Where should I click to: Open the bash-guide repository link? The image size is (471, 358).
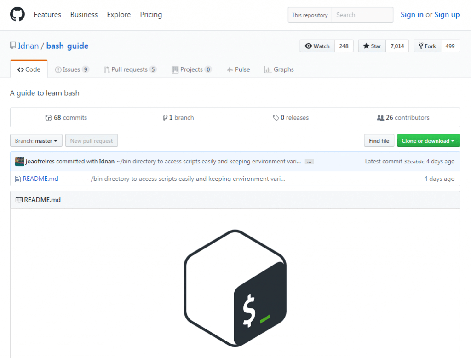click(x=67, y=46)
